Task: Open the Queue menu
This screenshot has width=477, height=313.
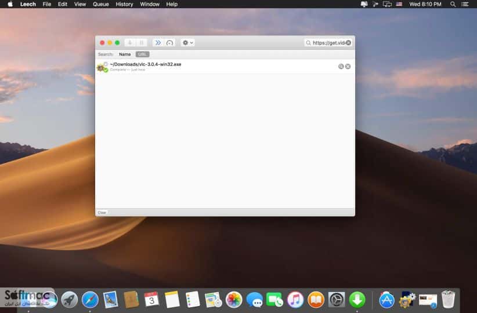Action: [x=101, y=4]
